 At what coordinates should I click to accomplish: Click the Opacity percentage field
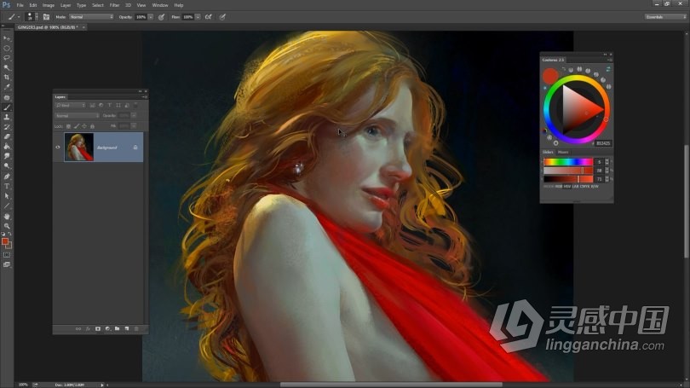pyautogui.click(x=141, y=17)
